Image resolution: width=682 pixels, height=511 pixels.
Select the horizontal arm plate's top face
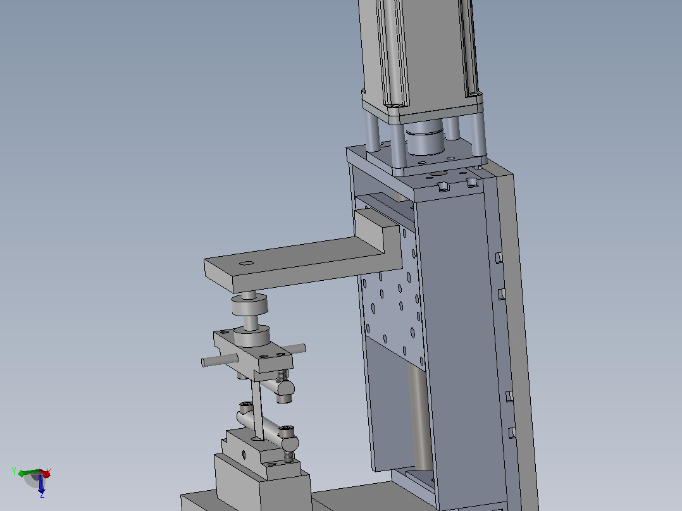[294, 257]
